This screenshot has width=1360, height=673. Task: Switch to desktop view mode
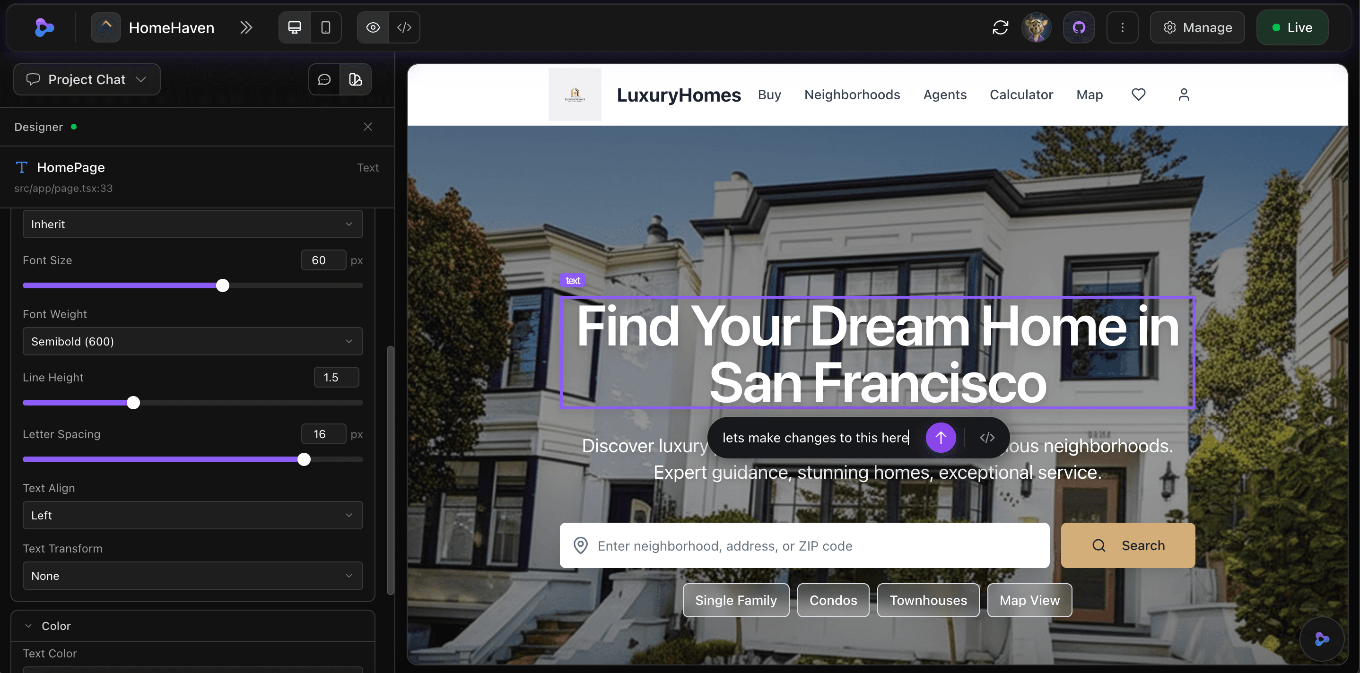294,27
